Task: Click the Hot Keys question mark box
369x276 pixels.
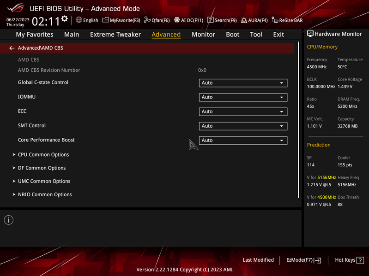Action: click(x=360, y=260)
